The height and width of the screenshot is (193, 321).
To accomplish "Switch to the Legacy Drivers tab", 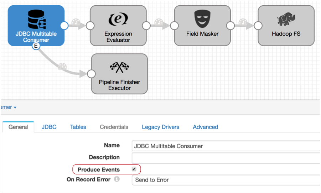I will click(x=160, y=127).
